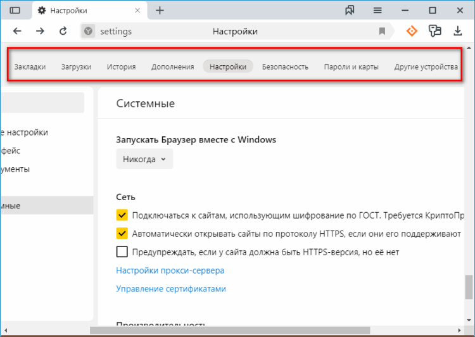
Task: Open the Дополнения tab
Action: pyautogui.click(x=173, y=67)
